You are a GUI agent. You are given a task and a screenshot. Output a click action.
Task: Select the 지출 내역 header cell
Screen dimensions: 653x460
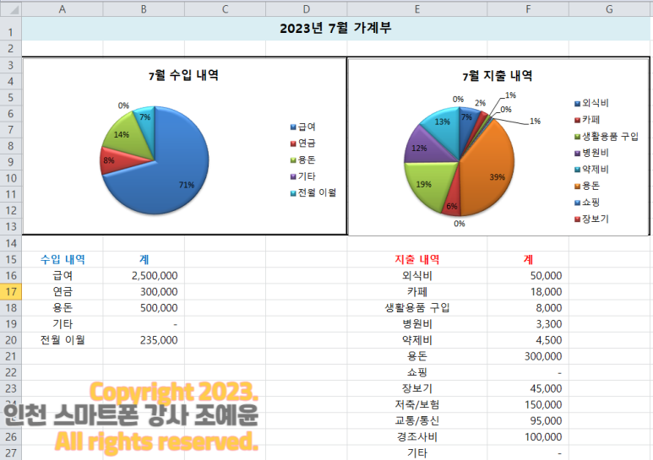point(416,259)
